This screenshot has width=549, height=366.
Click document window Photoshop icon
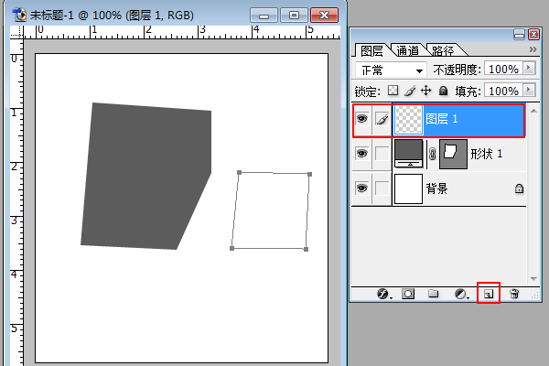[19, 15]
